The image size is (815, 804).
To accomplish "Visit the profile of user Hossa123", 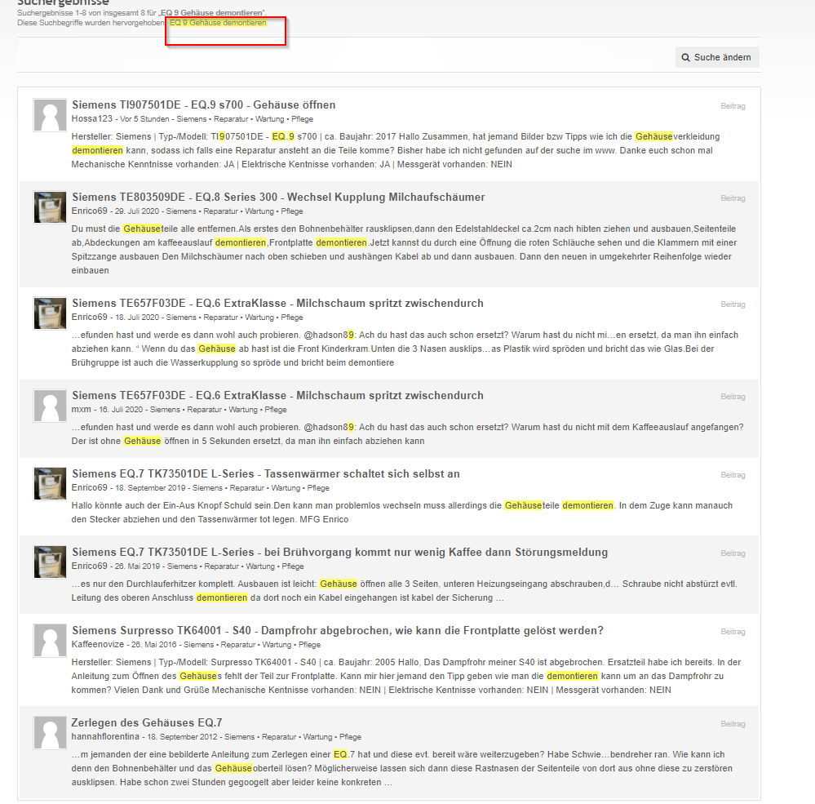I will pos(90,119).
